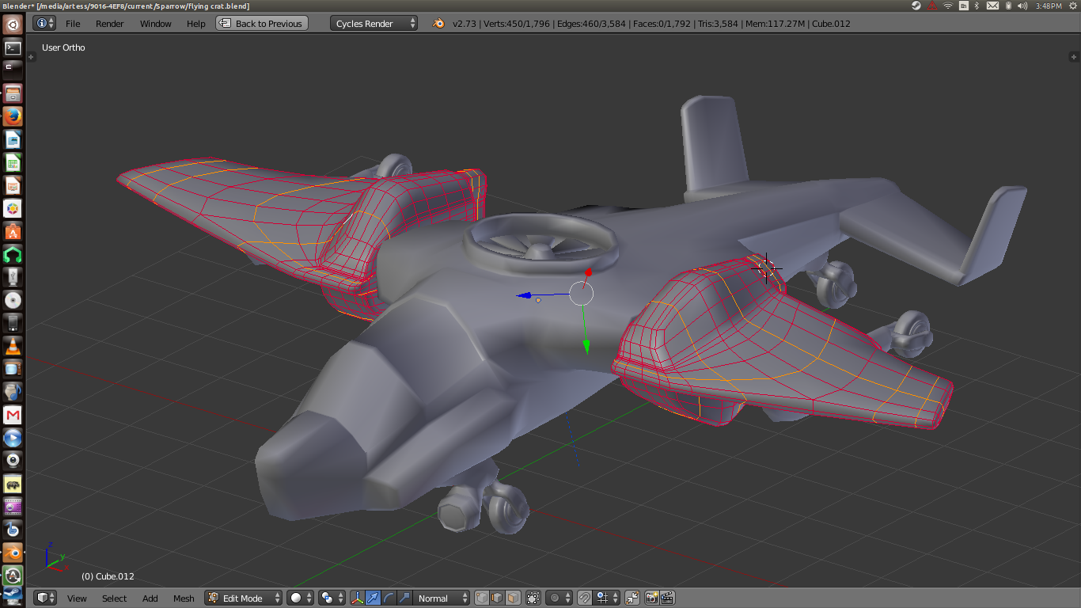Toggle snap during transform magnet
Viewport: 1081px width, 608px height.
584,598
